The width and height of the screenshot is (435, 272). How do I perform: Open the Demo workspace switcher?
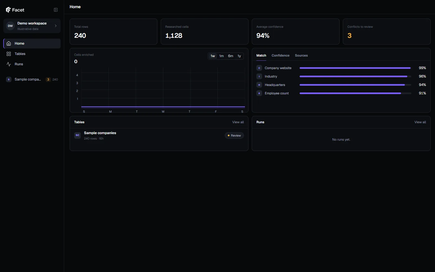32,26
